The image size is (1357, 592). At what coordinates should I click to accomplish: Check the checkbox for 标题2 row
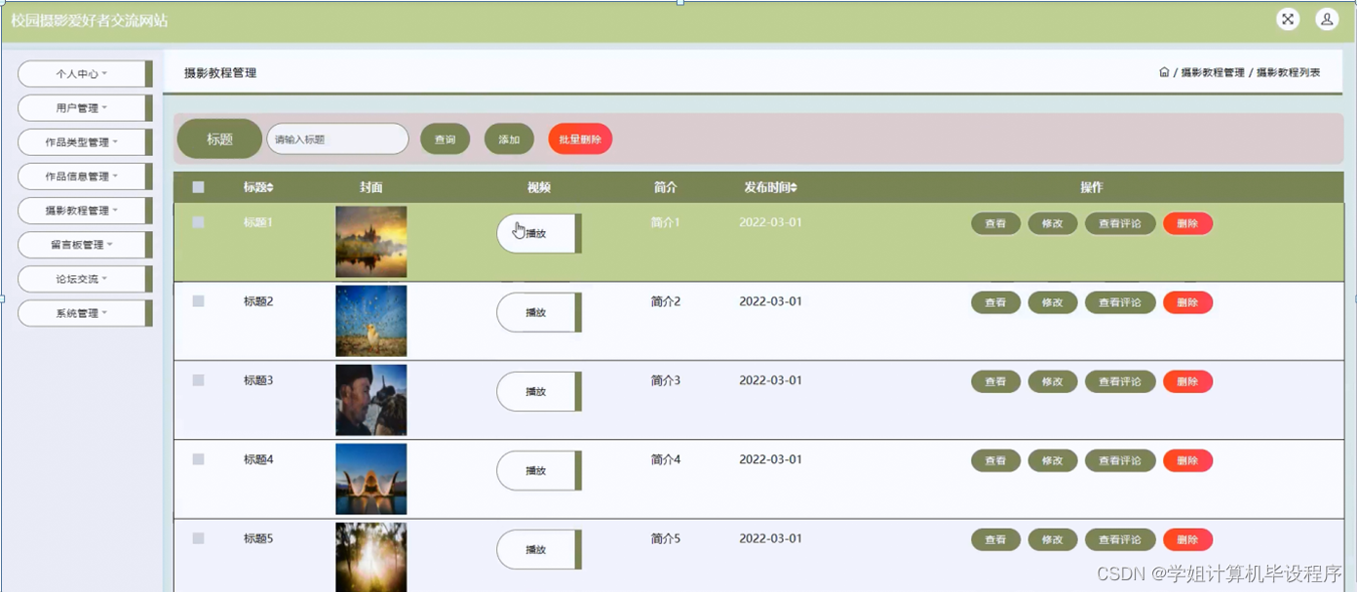[198, 301]
